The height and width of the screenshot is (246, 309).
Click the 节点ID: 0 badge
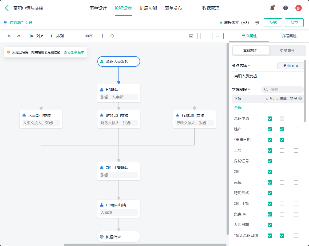291,66
